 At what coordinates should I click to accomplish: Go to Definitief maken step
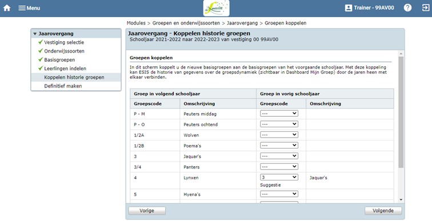pos(63,86)
